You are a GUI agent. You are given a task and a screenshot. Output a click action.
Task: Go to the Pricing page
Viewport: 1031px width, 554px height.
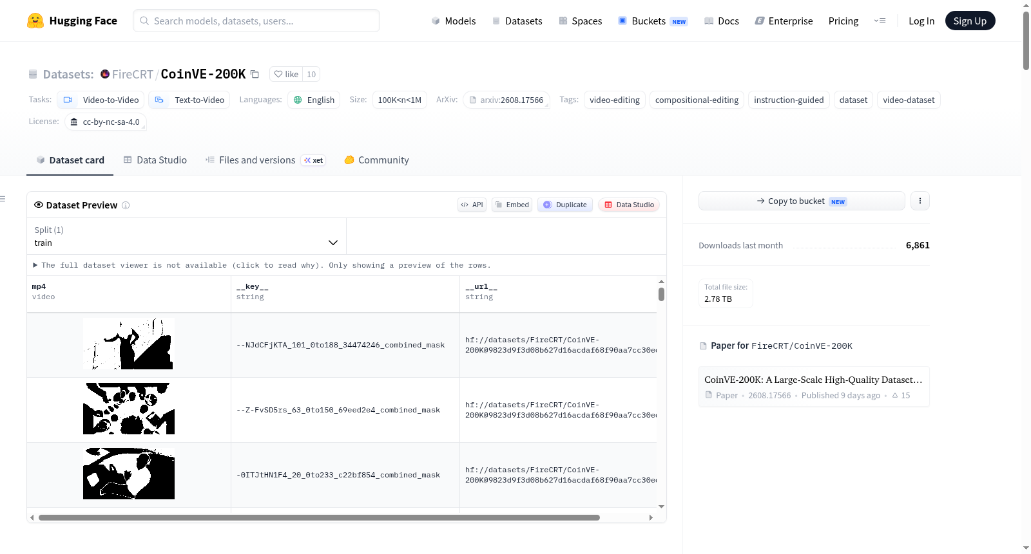point(843,21)
